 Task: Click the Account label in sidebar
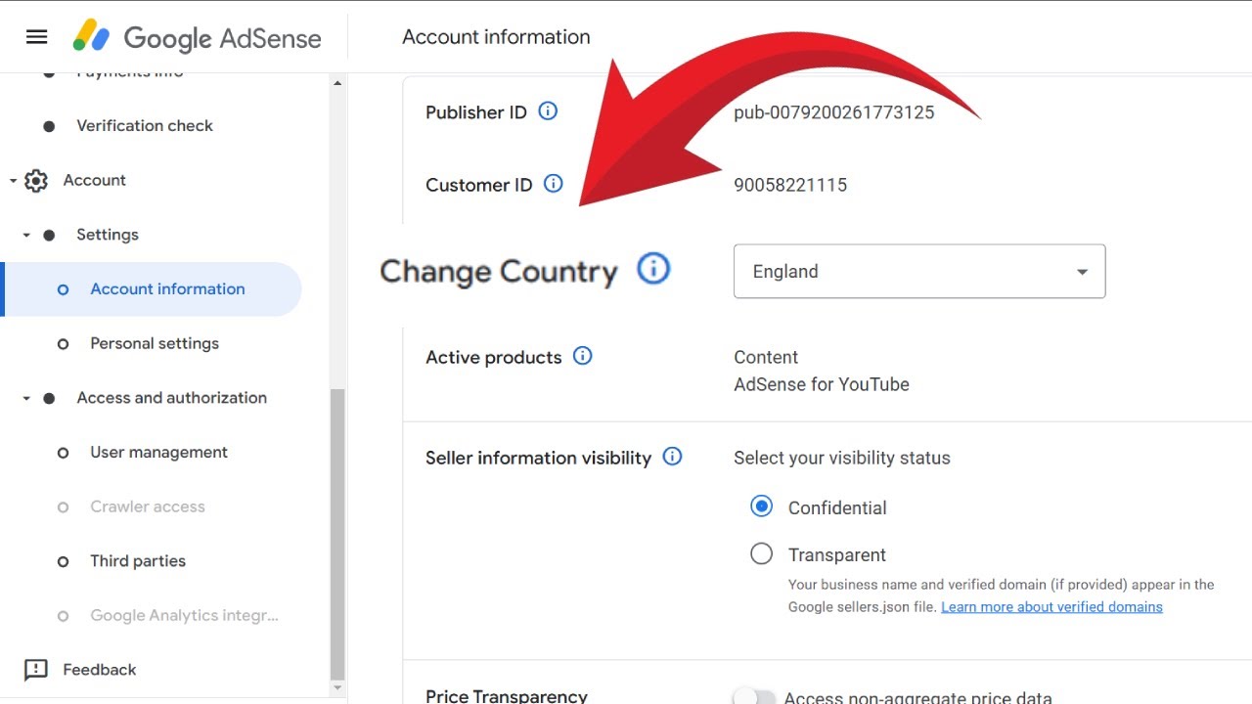(95, 180)
